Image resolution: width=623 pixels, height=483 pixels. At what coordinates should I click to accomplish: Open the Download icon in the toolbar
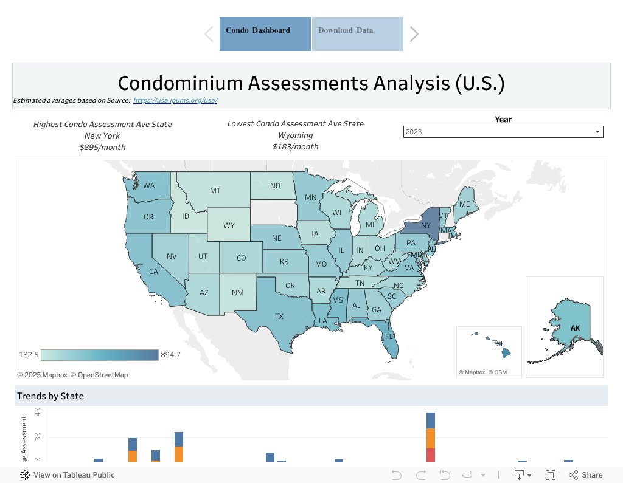click(x=519, y=474)
